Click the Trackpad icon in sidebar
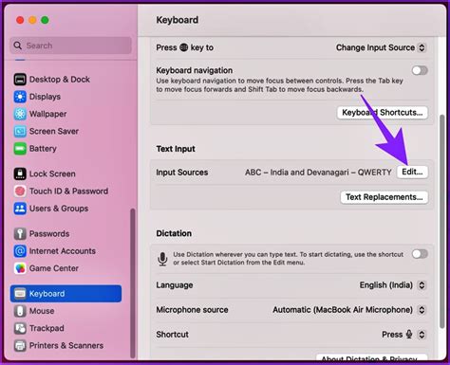This screenshot has width=450, height=365. [x=20, y=328]
